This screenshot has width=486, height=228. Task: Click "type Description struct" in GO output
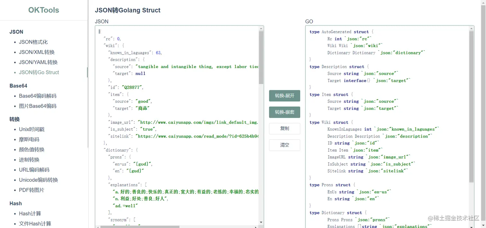pyautogui.click(x=339, y=67)
